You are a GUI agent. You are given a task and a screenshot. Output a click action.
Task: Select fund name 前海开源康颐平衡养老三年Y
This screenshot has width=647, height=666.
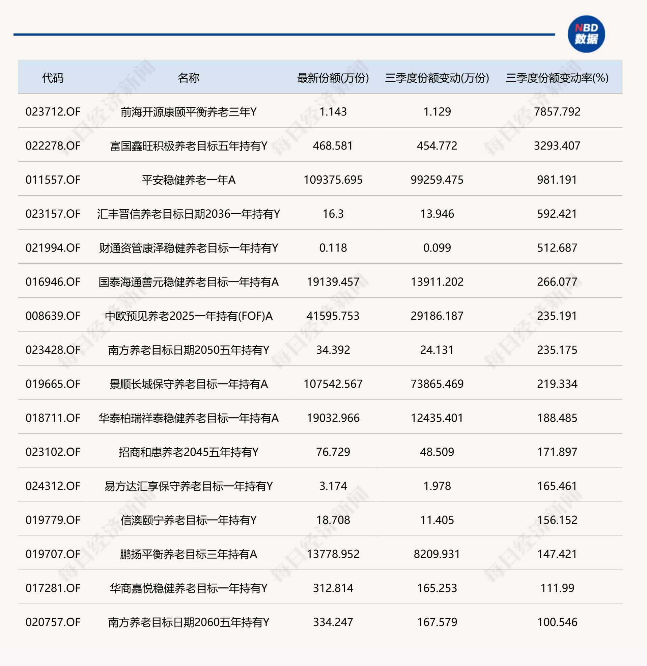189,111
